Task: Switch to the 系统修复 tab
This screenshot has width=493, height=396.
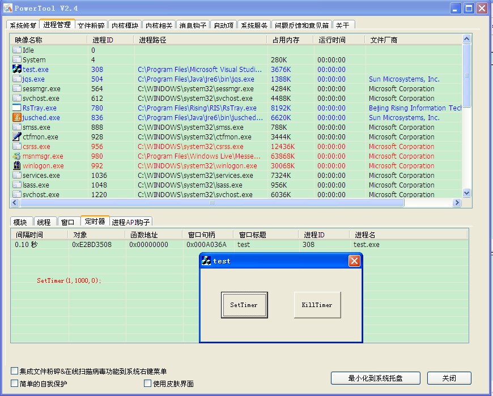Action: pyautogui.click(x=23, y=25)
